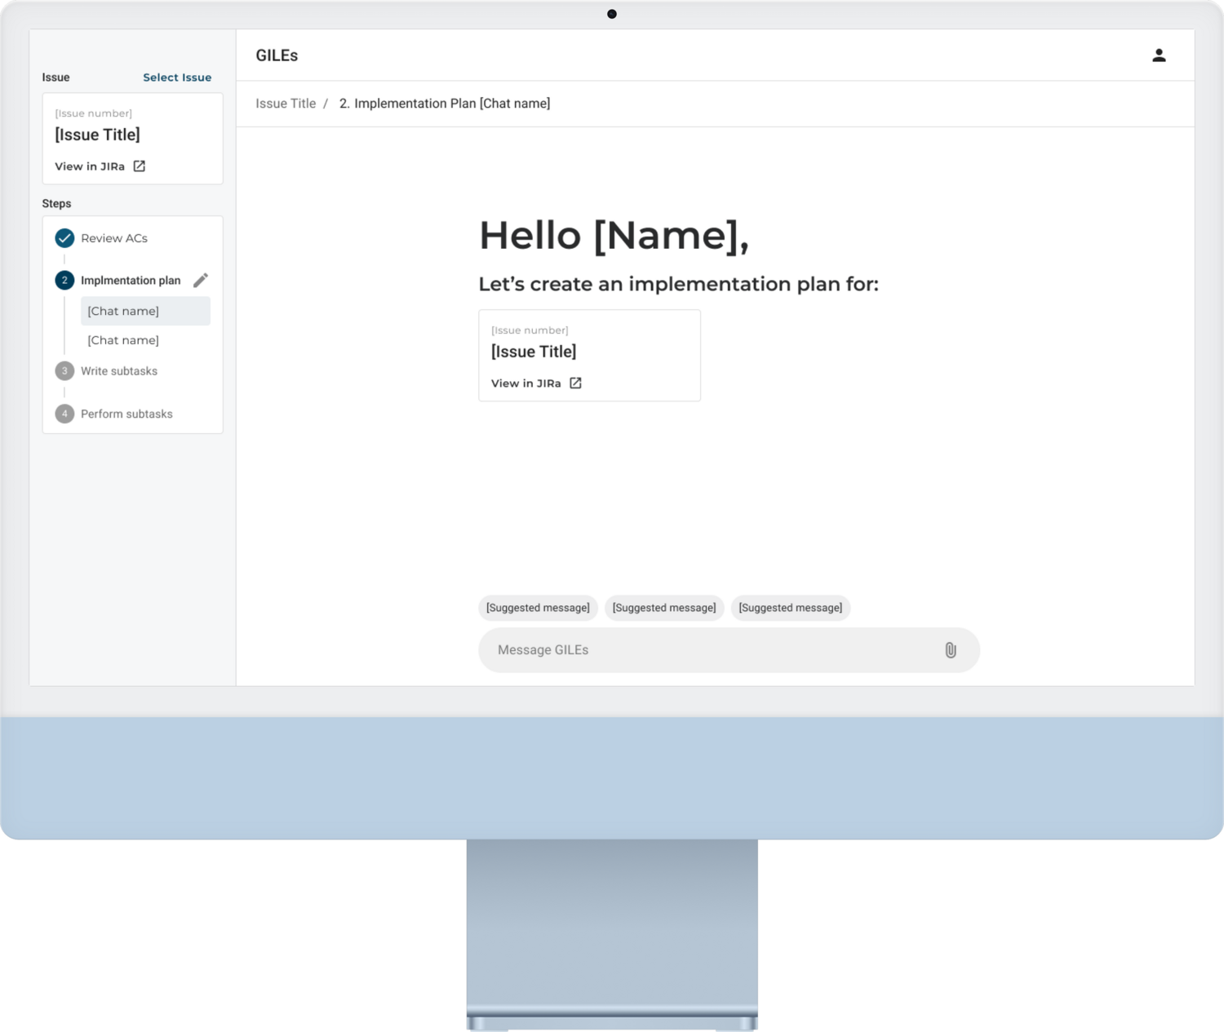Image resolution: width=1224 pixels, height=1032 pixels.
Task: Choose the first [Suggested message] chip
Action: tap(538, 608)
